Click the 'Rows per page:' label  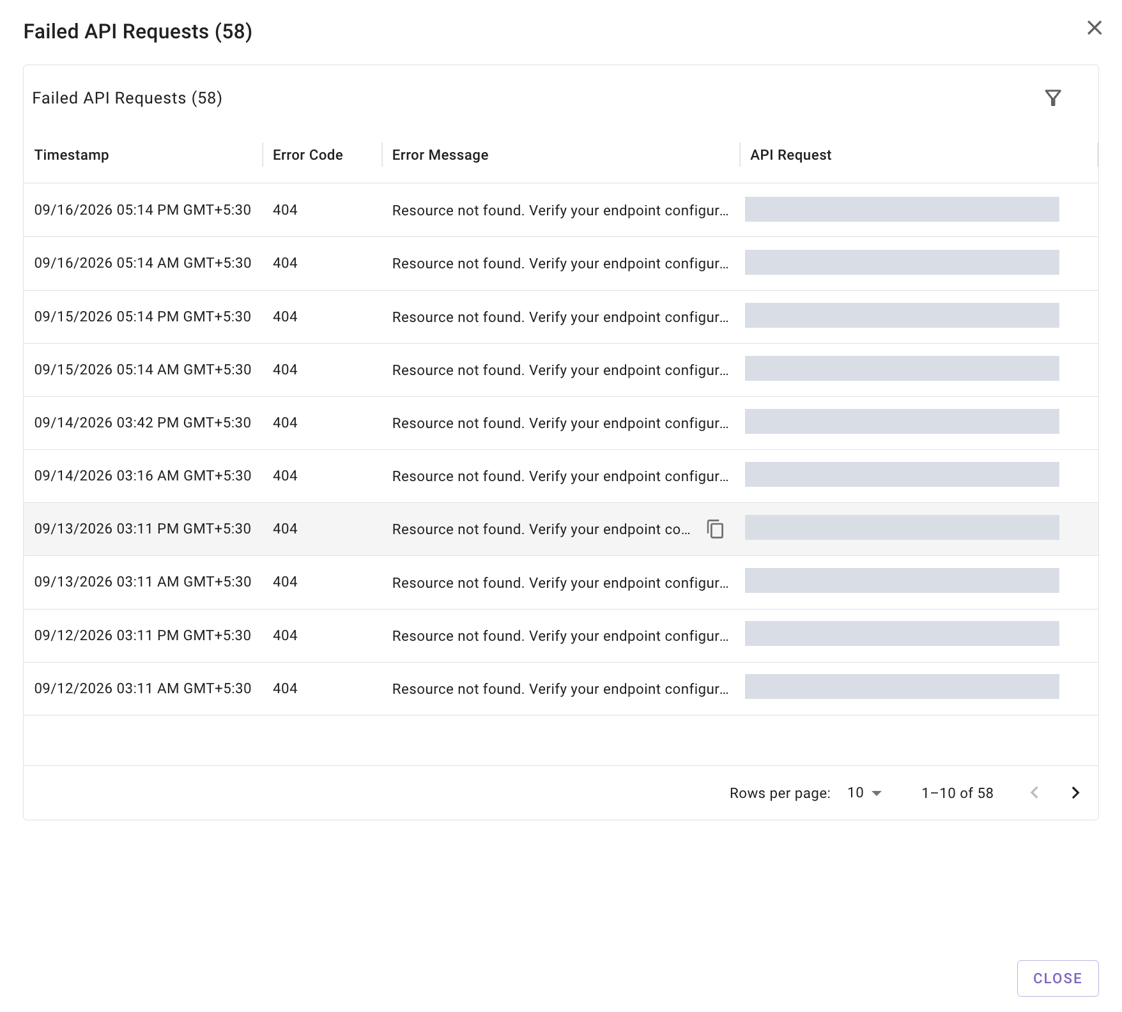click(x=780, y=793)
